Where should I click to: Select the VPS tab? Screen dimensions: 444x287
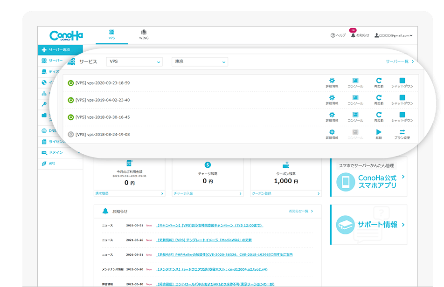111,34
